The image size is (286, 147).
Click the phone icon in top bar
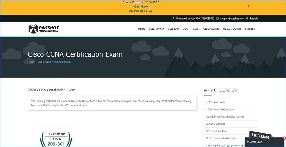pyautogui.click(x=174, y=19)
